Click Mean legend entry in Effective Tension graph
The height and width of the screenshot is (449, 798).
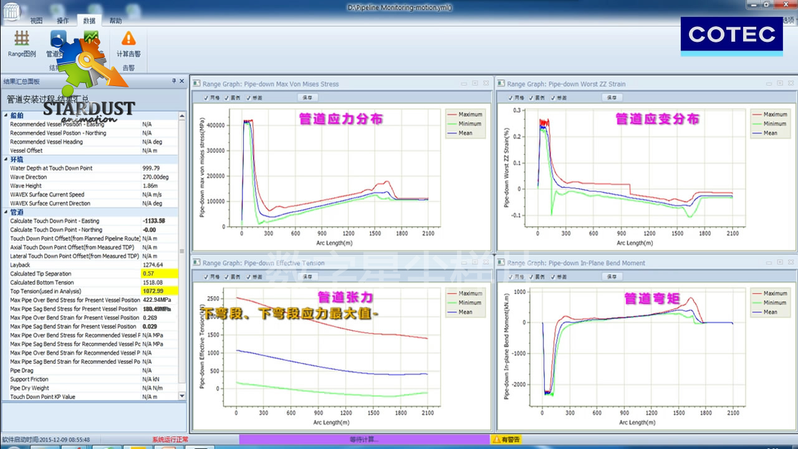tap(459, 312)
